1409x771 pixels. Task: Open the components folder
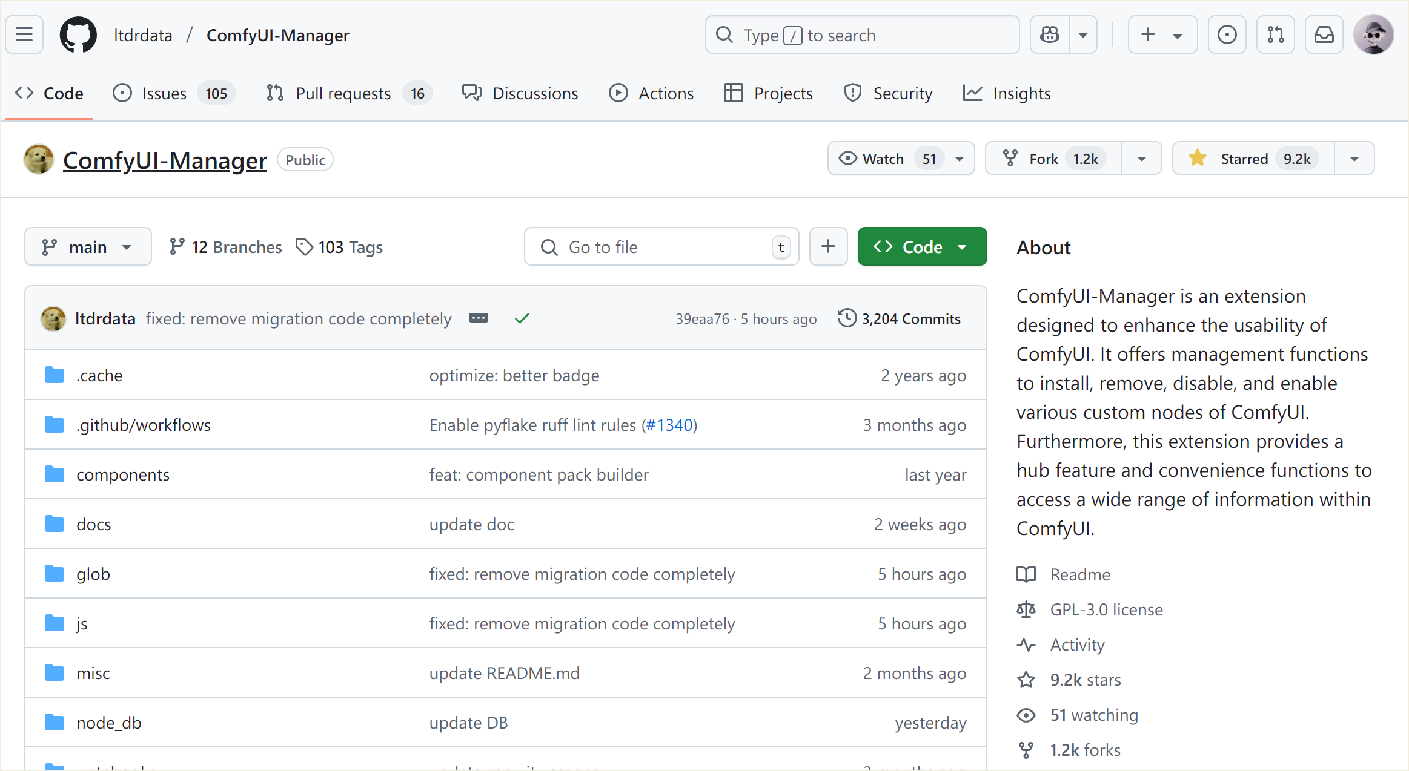[x=123, y=474]
